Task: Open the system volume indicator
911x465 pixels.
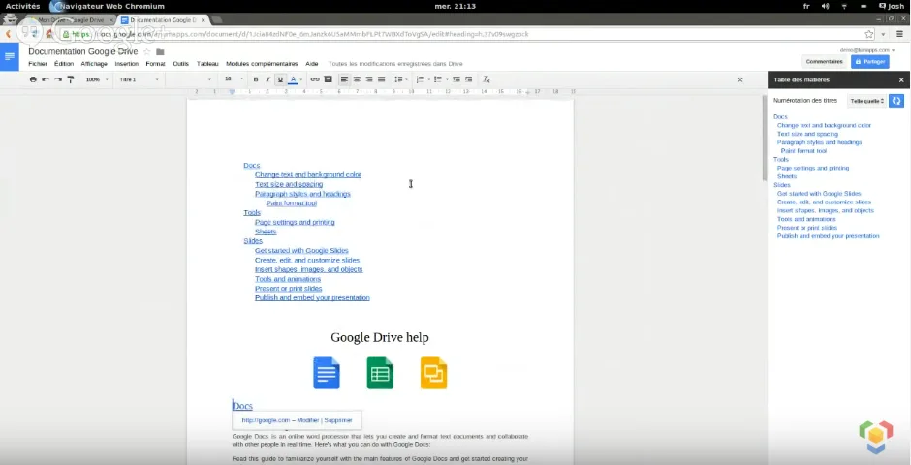Action: pyautogui.click(x=825, y=7)
